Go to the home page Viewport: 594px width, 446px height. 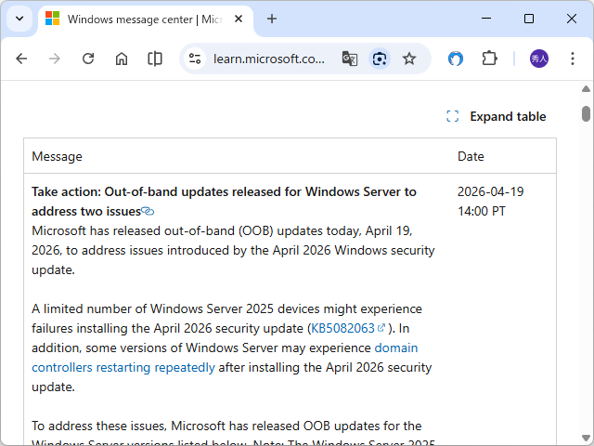122,59
